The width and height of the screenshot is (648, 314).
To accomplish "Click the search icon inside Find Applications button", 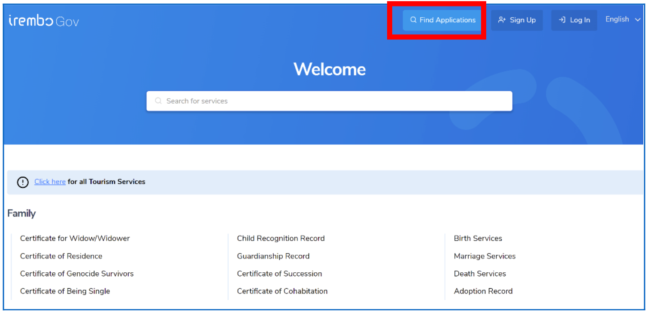I will [x=413, y=20].
